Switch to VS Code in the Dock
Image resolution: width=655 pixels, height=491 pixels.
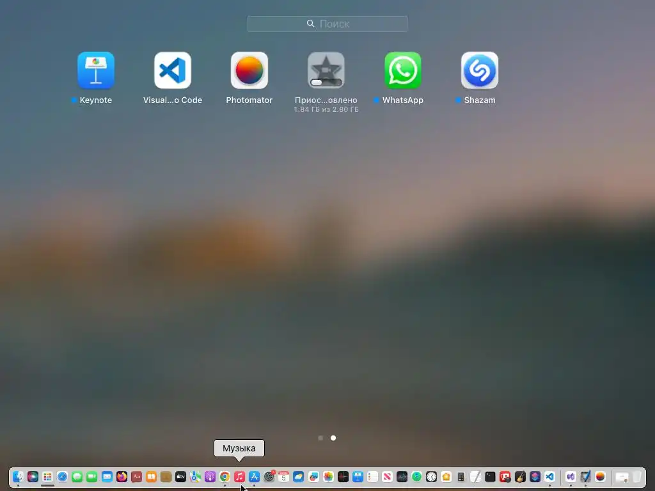click(x=549, y=476)
